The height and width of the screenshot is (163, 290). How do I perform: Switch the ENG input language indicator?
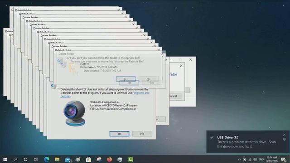click(261, 159)
